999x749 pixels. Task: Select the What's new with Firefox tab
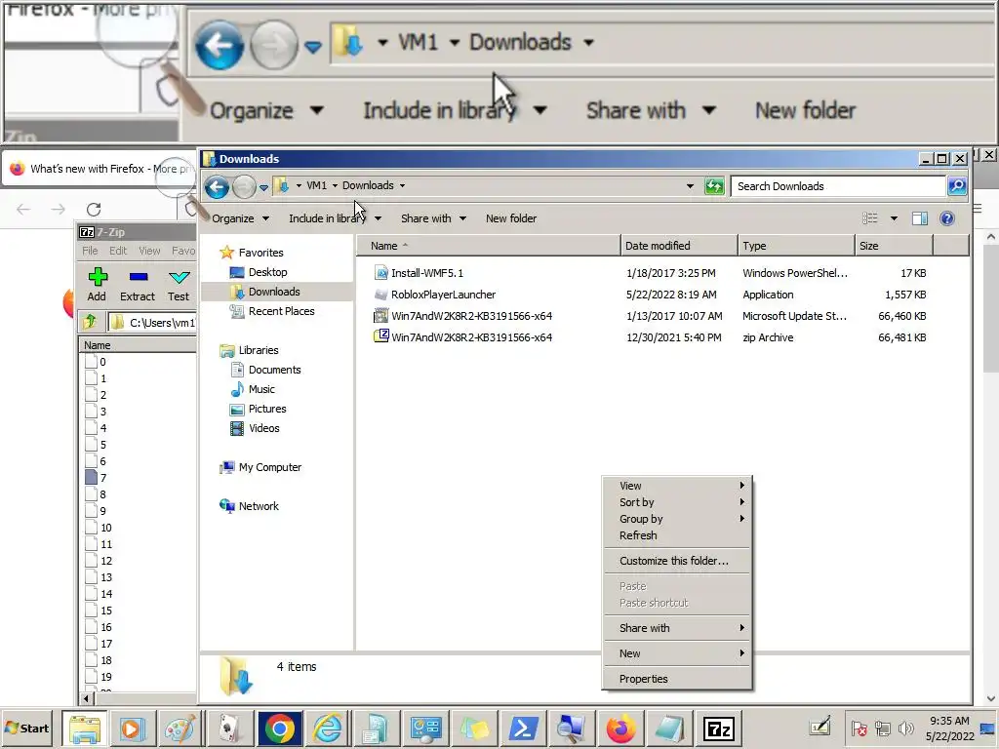pyautogui.click(x=99, y=169)
